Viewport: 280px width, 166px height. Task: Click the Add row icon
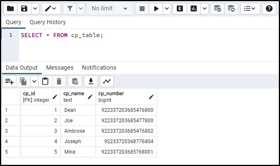click(9, 81)
